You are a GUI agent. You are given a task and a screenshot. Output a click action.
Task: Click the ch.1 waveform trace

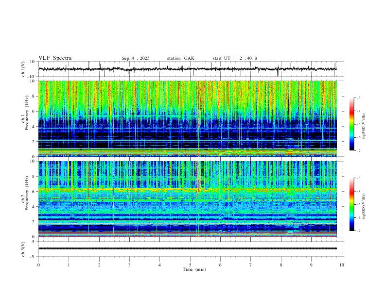(x=187, y=69)
